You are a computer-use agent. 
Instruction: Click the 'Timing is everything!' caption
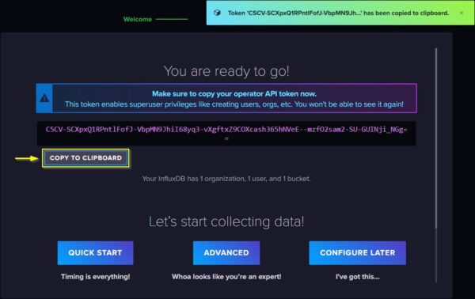point(95,277)
